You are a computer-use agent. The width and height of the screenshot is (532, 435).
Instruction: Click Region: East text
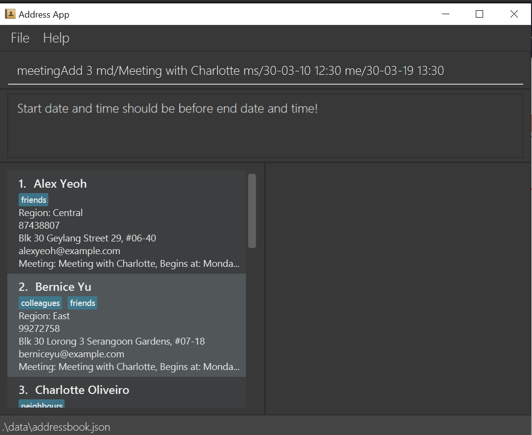click(x=44, y=316)
